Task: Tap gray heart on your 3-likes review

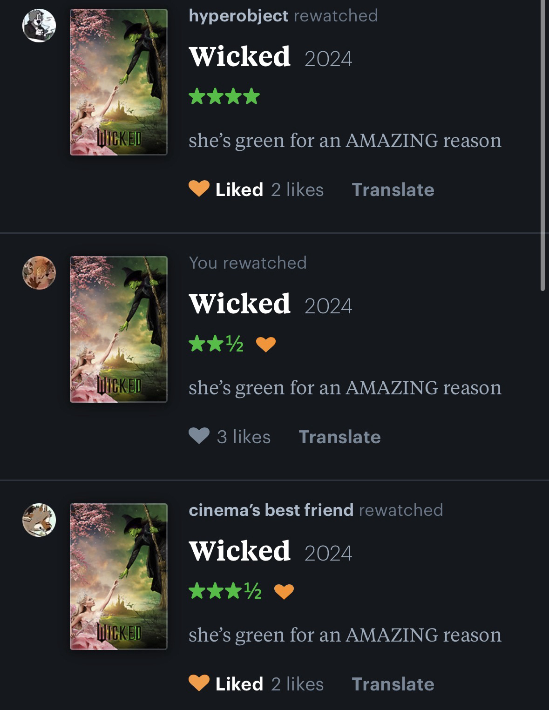Action: point(199,436)
